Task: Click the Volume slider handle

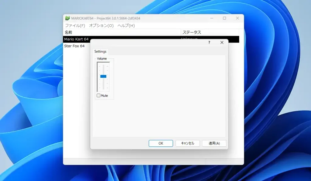Action: tap(103, 76)
